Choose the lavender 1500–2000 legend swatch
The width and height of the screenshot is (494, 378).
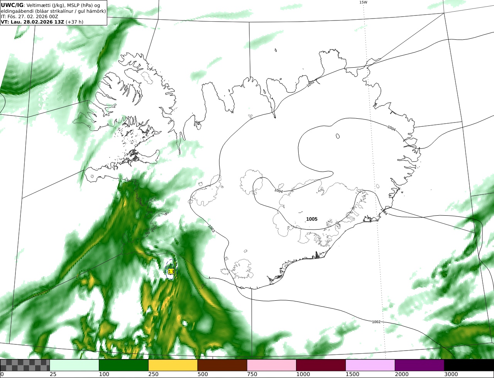(370, 365)
